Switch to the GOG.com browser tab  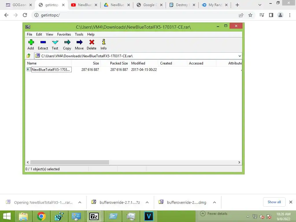(19, 5)
